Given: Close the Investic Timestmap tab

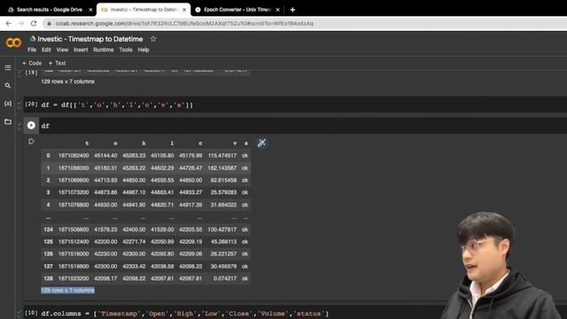Looking at the screenshot, I should click(x=184, y=10).
